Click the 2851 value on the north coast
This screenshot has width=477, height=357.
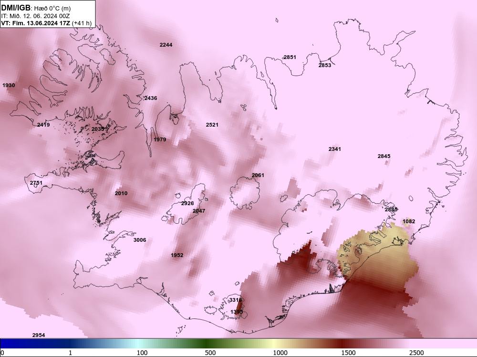click(x=290, y=58)
